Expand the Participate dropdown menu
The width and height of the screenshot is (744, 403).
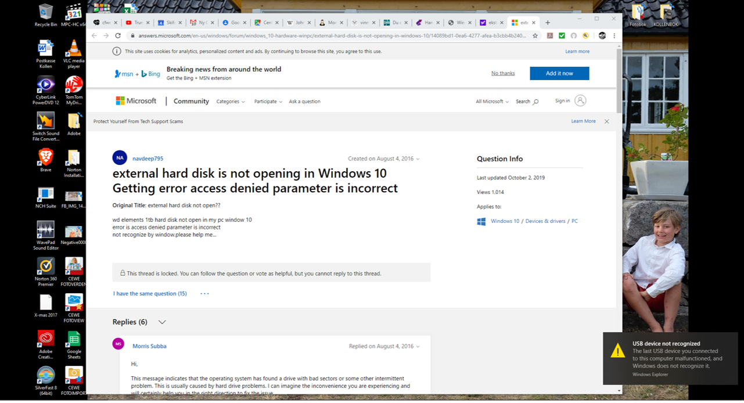click(x=268, y=102)
